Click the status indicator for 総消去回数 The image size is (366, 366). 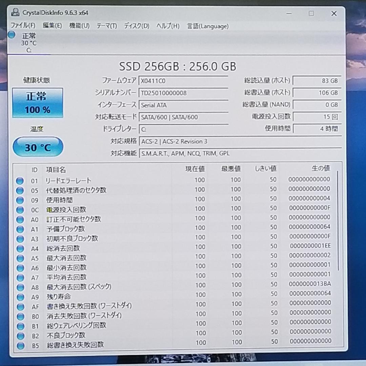(20, 248)
